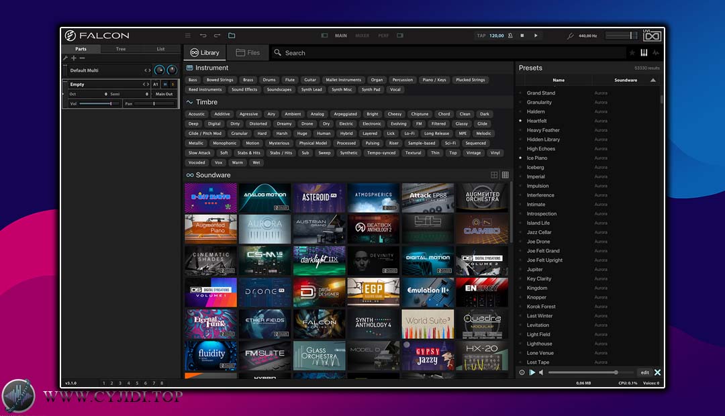Remove a part with the minus icon

tap(82, 58)
